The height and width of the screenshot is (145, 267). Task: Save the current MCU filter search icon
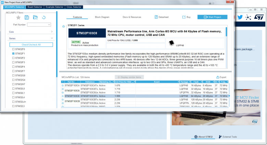(27, 17)
